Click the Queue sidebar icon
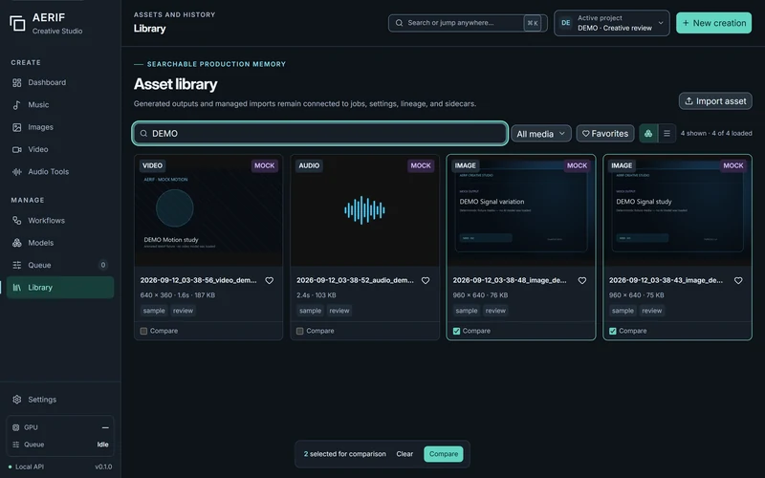The height and width of the screenshot is (478, 765). point(17,265)
